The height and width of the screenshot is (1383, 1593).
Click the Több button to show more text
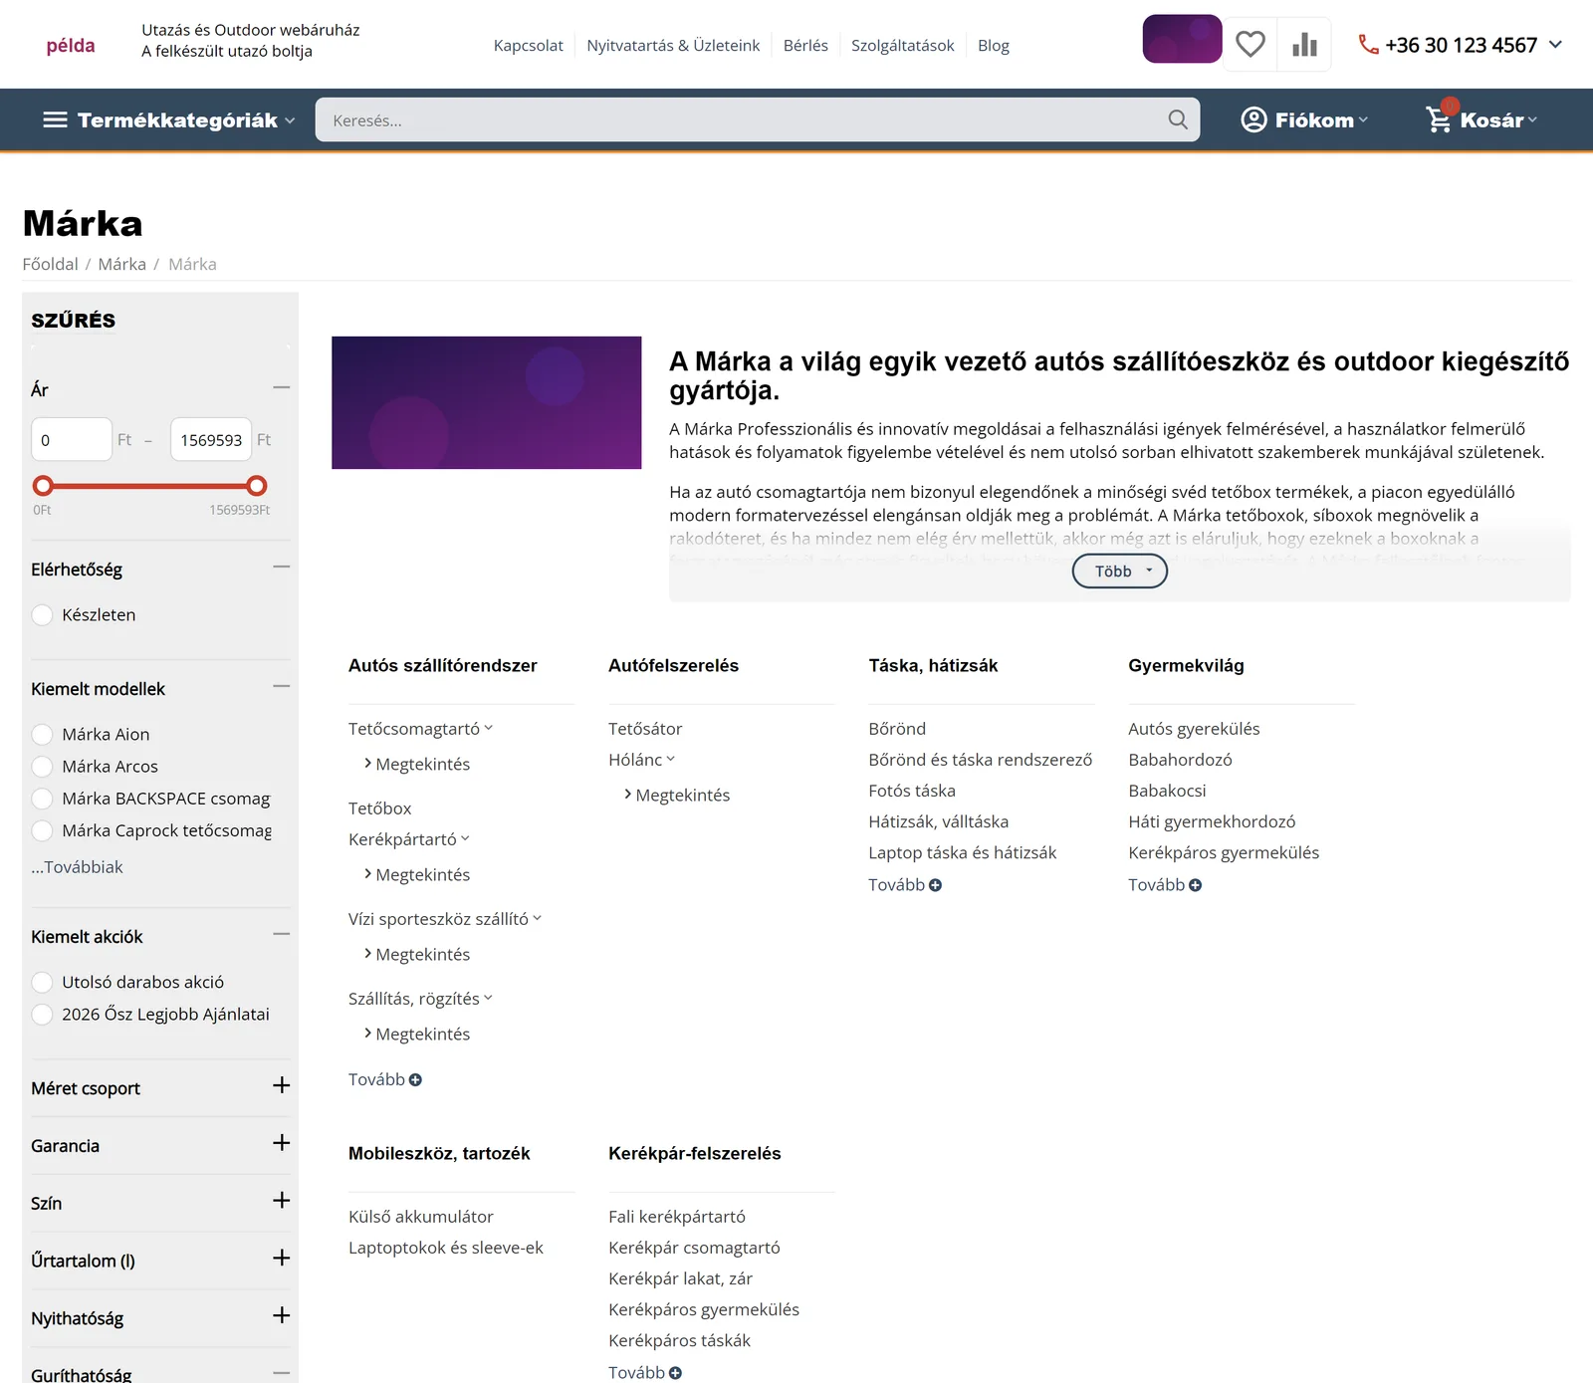coord(1120,571)
